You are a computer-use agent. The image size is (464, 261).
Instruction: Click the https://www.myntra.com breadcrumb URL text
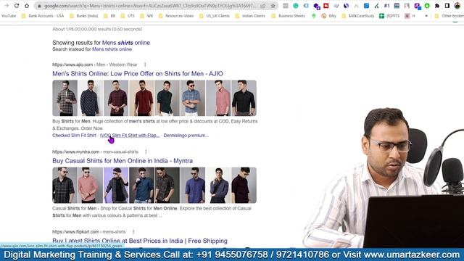(75, 152)
